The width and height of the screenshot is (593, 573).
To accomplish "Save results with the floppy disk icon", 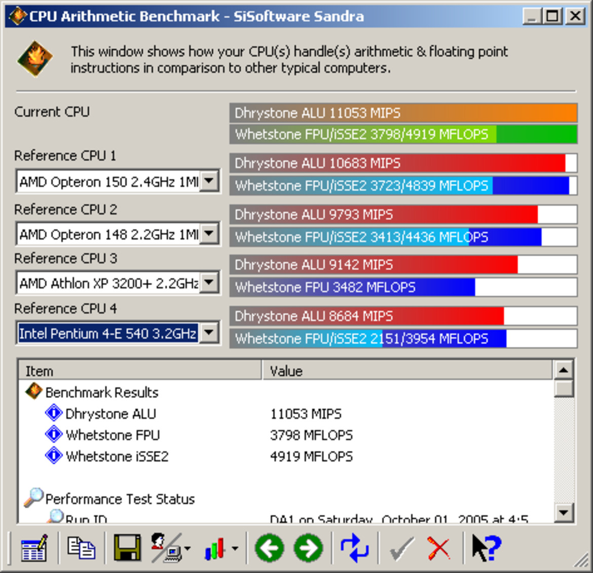I will tap(127, 548).
